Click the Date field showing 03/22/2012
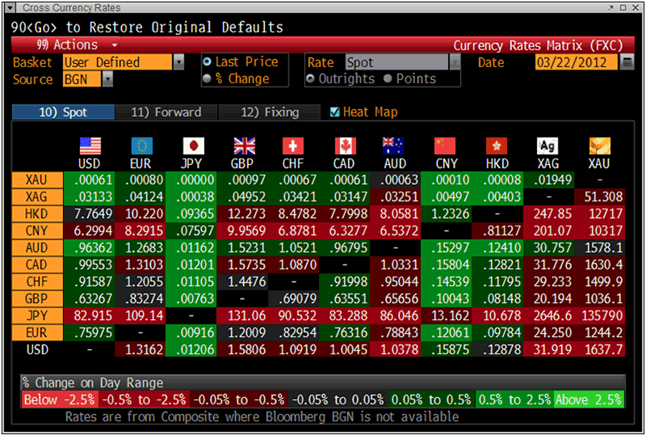 [x=576, y=62]
